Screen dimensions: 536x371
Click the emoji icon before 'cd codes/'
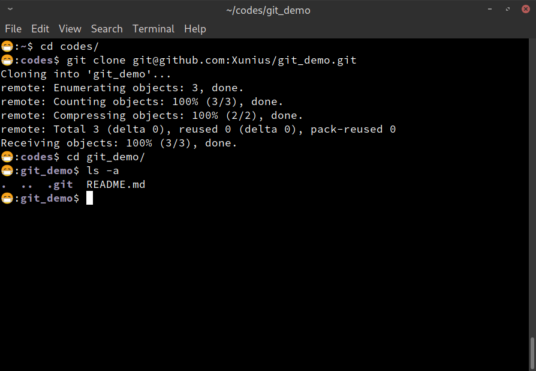pos(7,46)
